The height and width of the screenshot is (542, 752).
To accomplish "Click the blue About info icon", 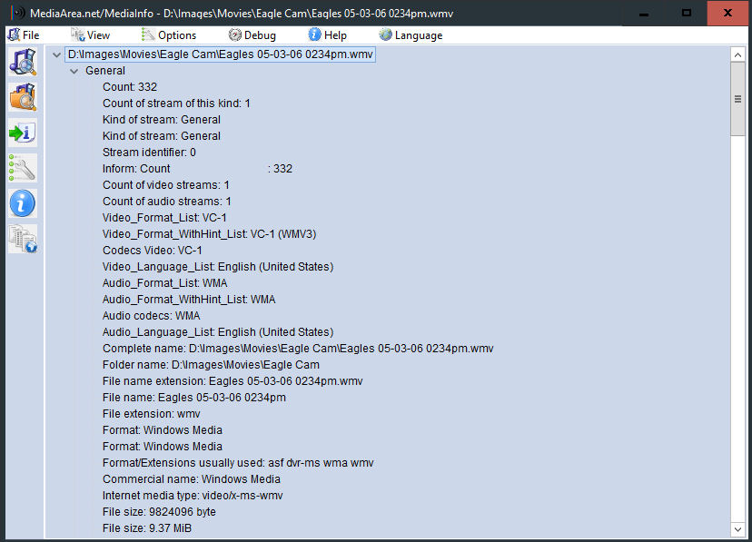I will [23, 203].
